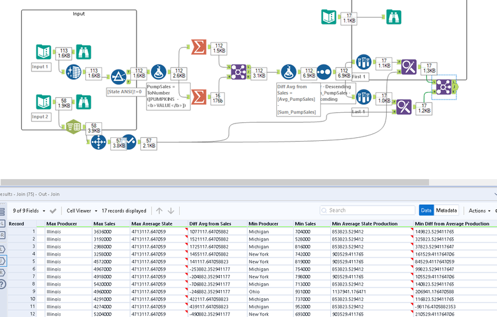Click Min Sales cell 931000

pos(312,292)
